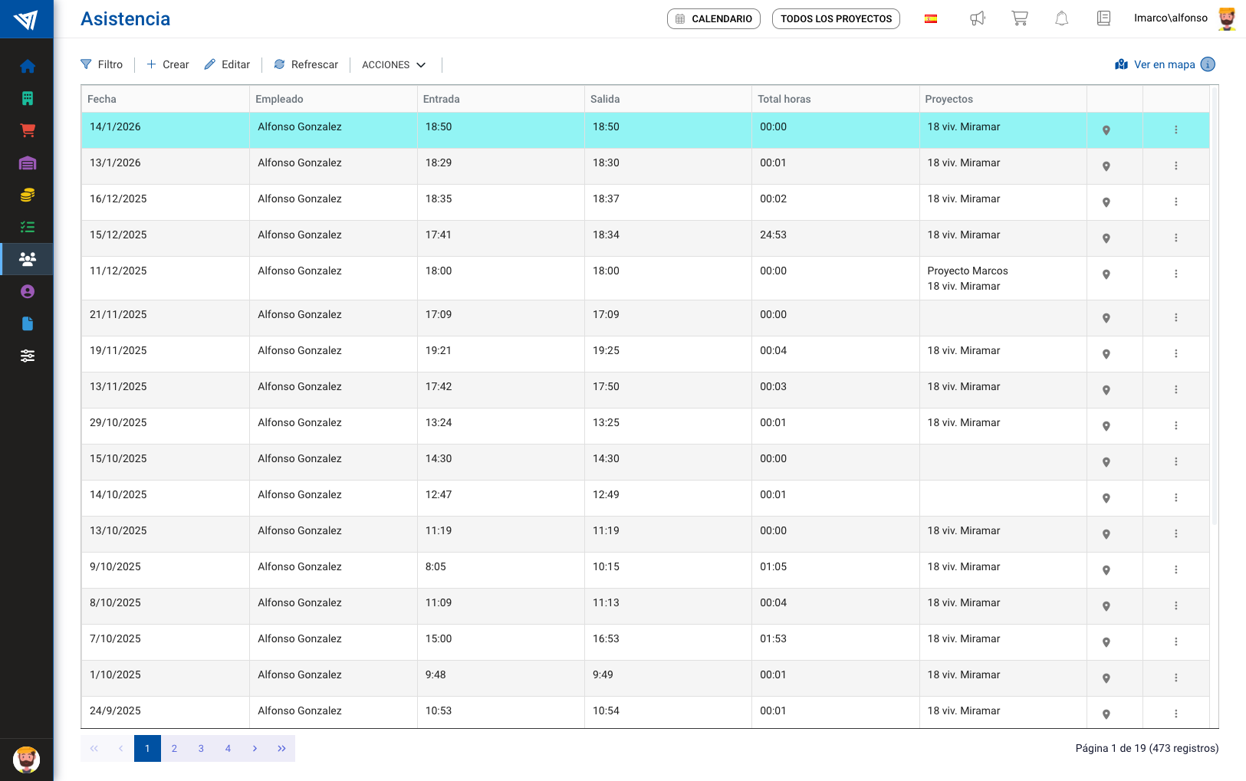1246x781 pixels.
Task: Open the notifications bell icon
Action: click(1061, 18)
